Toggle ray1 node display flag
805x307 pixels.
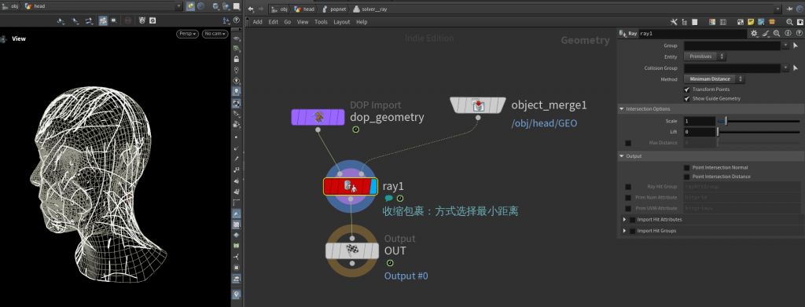click(x=373, y=186)
